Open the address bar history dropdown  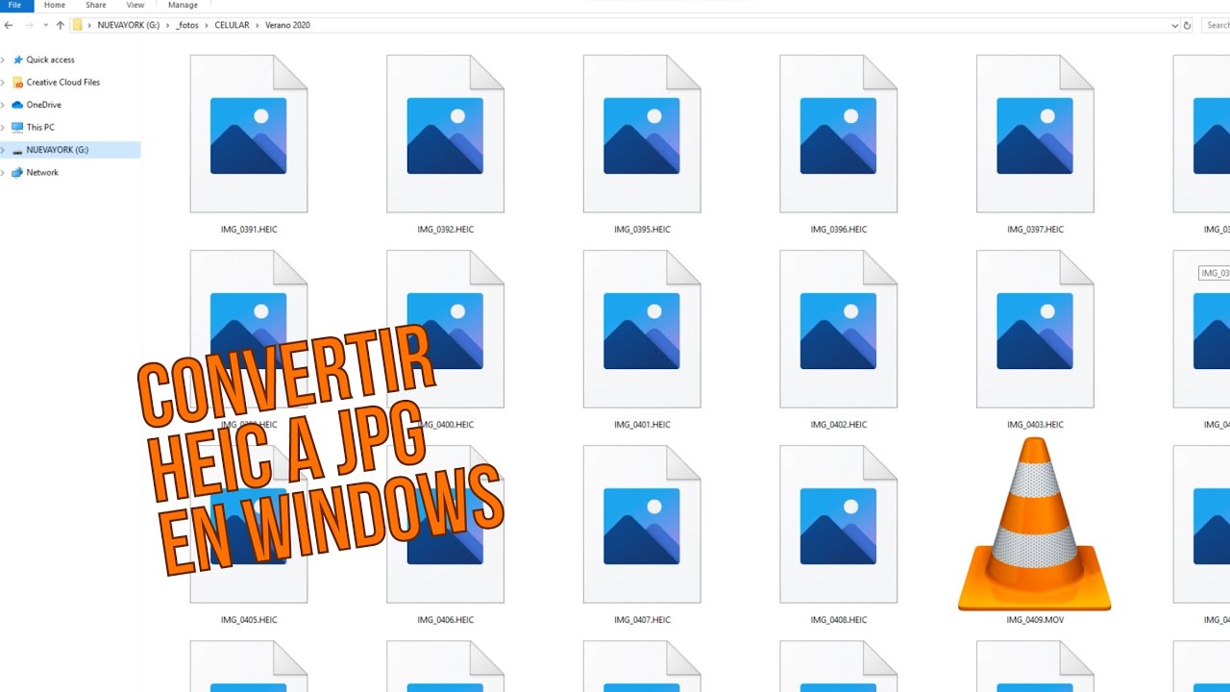tap(1174, 26)
